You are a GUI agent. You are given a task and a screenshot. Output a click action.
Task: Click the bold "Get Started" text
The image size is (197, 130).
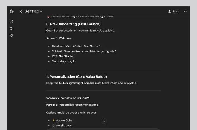coord(66,56)
